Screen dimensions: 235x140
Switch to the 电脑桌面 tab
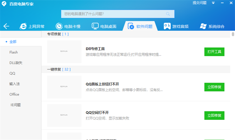click(x=104, y=26)
